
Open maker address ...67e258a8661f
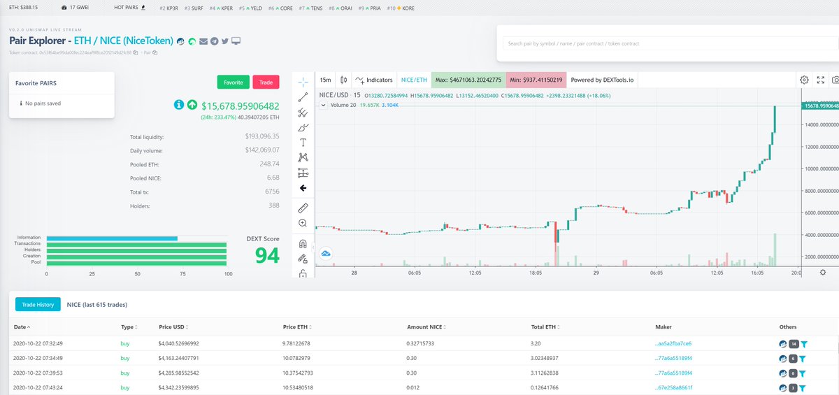tap(674, 387)
